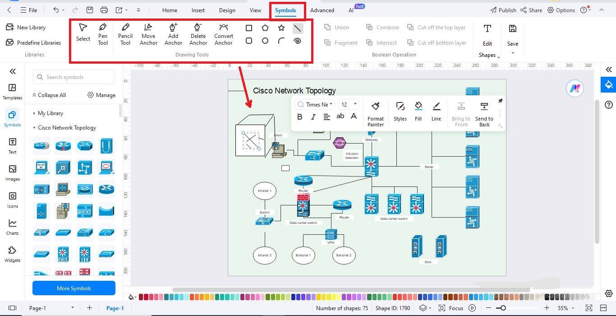Pick the Delete Anchor tool
Viewport: 616px width, 316px height.
[x=198, y=34]
